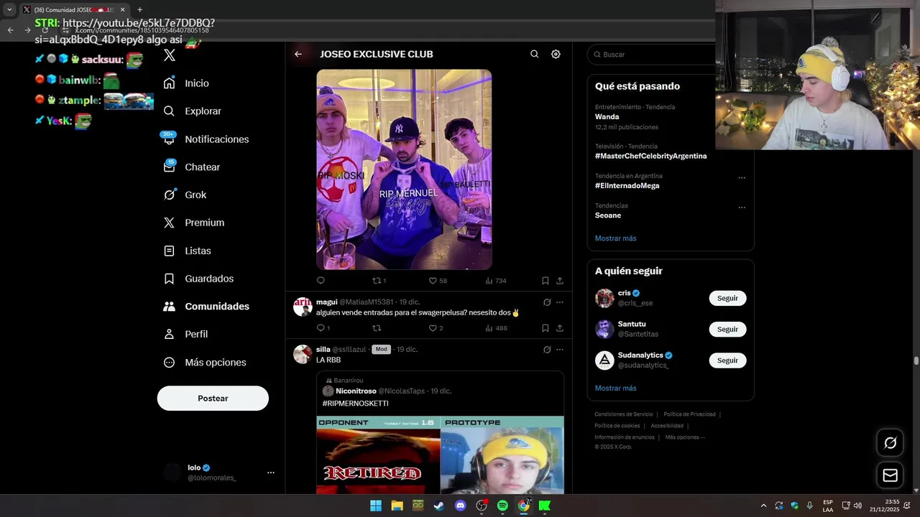Open Grok from the sidebar
This screenshot has width=920, height=517.
(x=185, y=195)
